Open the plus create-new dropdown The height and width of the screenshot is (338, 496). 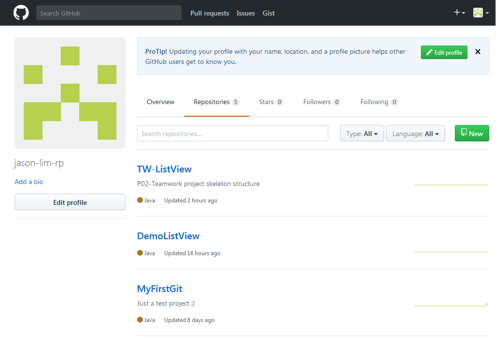(x=459, y=13)
